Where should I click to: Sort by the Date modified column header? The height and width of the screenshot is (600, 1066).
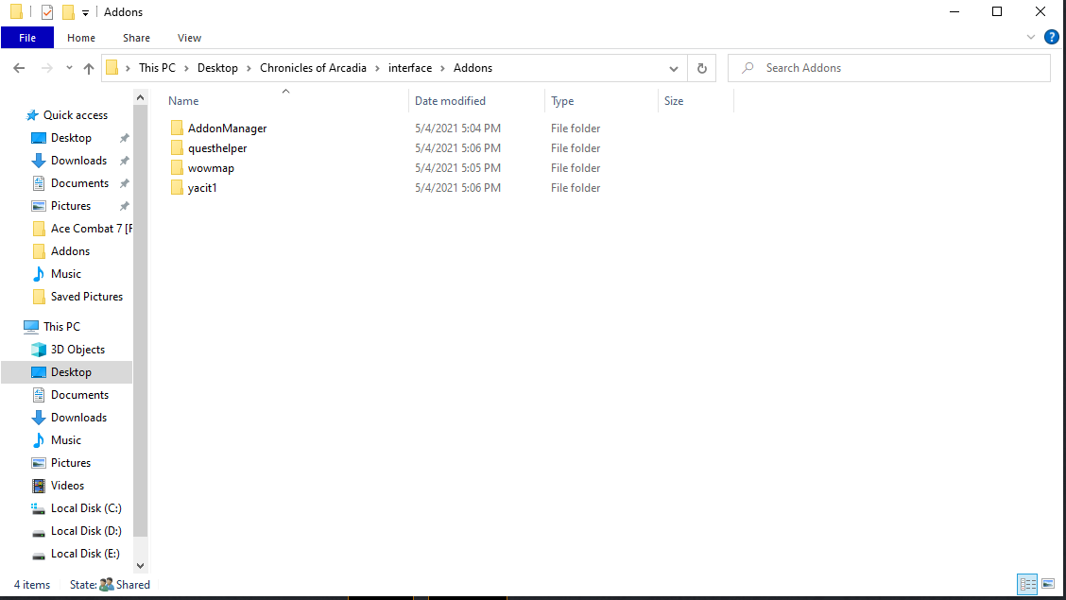click(450, 101)
